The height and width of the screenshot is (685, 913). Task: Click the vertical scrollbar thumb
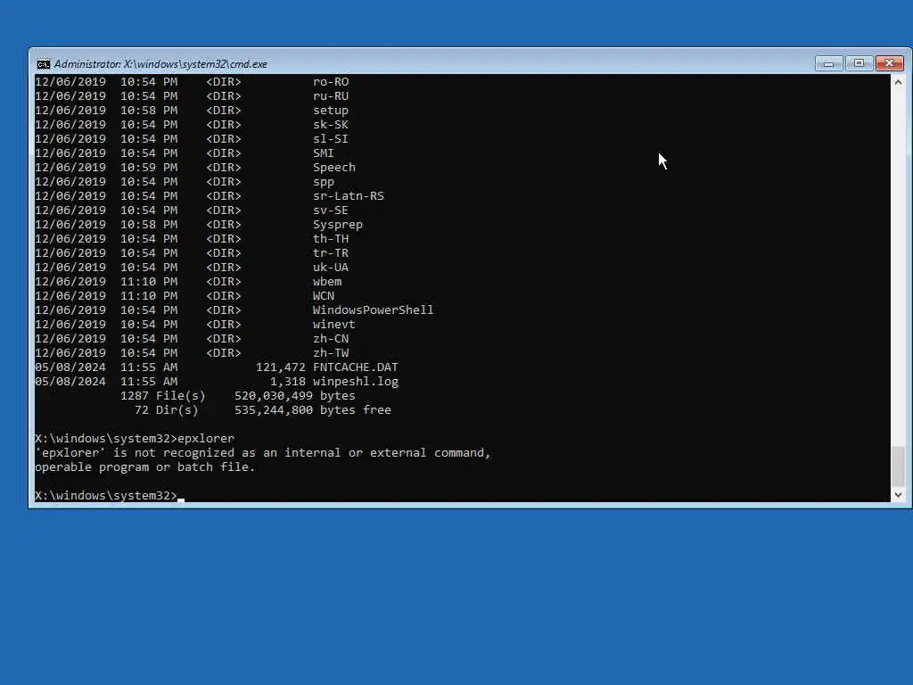(898, 466)
